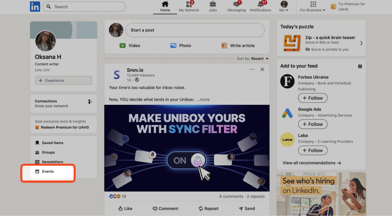Repost the Snov.io post
The image size is (392, 216).
point(209,209)
